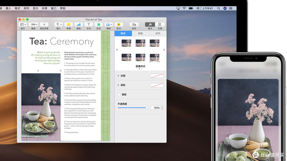Screen dimensions: 287x161
Task: Enable the 倒影 reflection checkbox
Action: 119,95
